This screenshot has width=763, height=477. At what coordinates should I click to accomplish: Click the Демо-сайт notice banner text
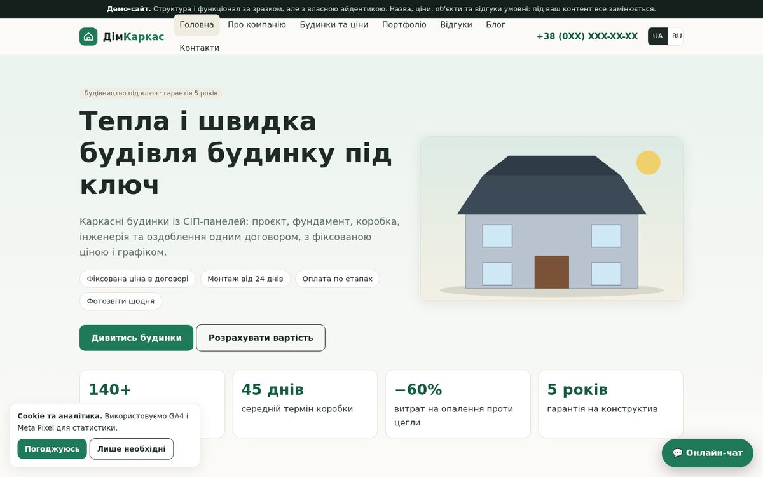pyautogui.click(x=381, y=9)
